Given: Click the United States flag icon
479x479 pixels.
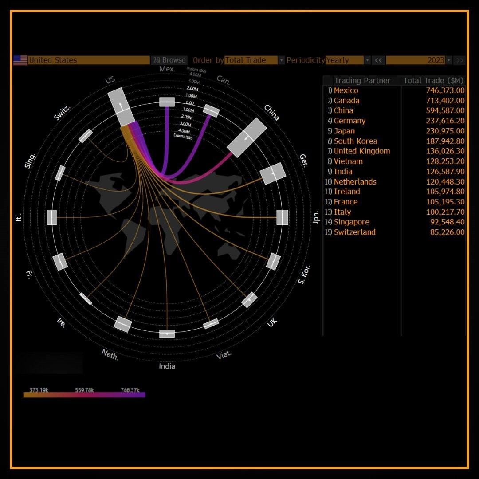Looking at the screenshot, I should coord(20,60).
